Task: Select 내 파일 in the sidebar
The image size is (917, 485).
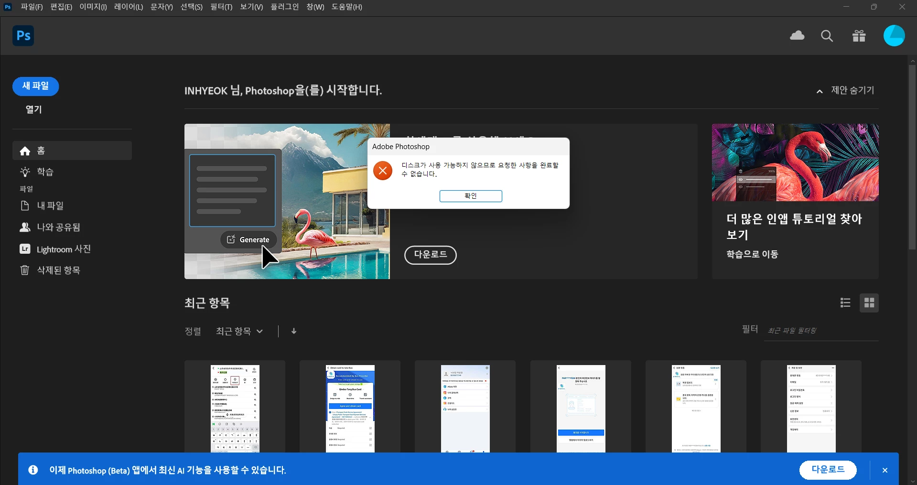Action: 72,205
